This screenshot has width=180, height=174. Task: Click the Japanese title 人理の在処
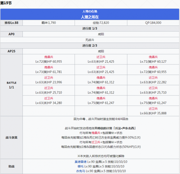coord(90,11)
